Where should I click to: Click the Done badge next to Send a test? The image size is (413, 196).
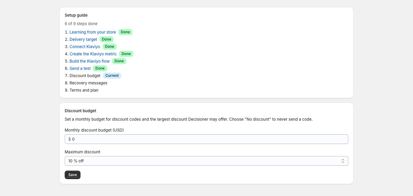100,68
